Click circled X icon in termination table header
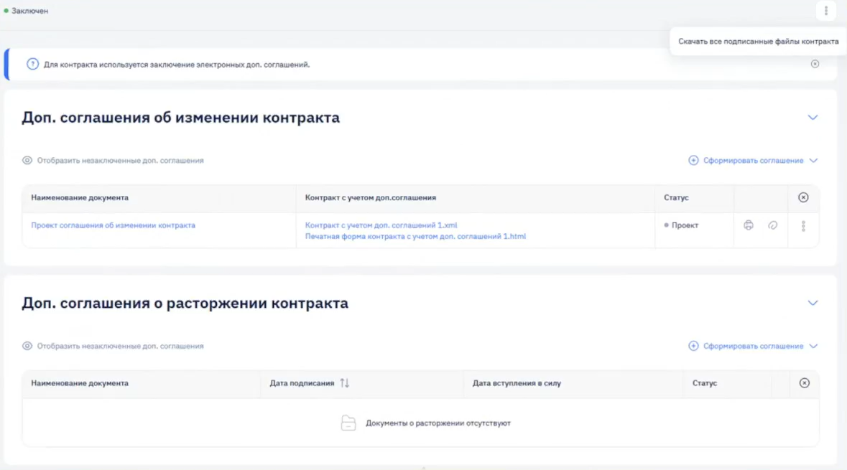 coord(805,383)
